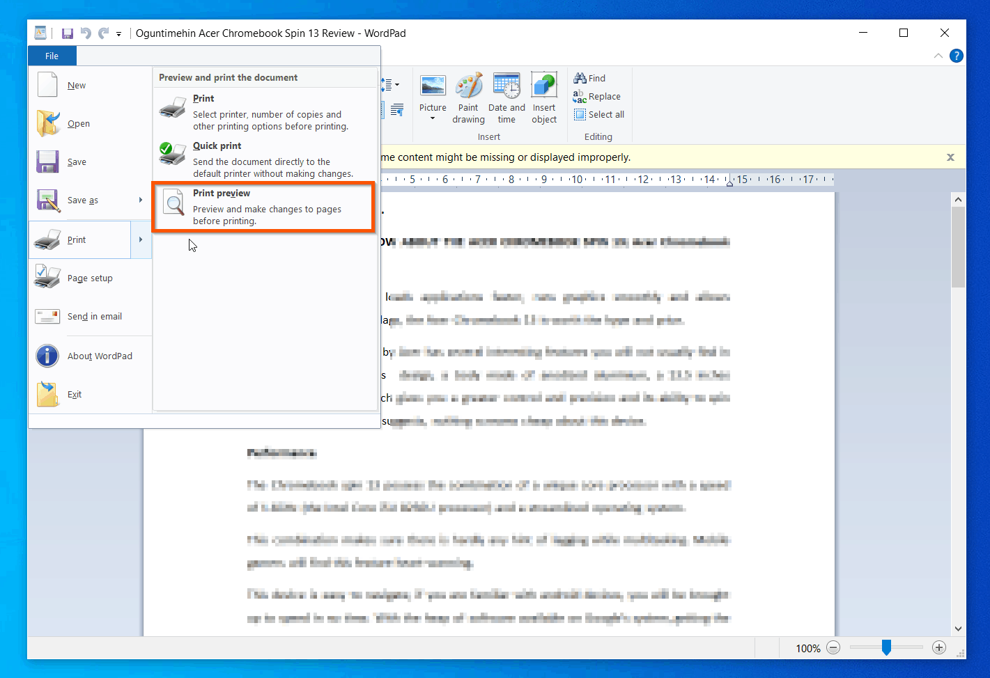Screen dimensions: 990x678
Task: Click the zoom level slider
Action: [886, 647]
